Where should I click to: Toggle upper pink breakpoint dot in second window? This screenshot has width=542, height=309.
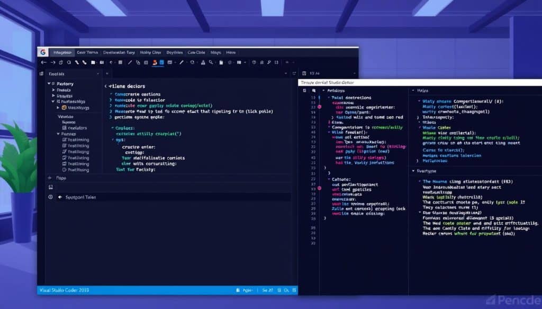[x=319, y=107]
